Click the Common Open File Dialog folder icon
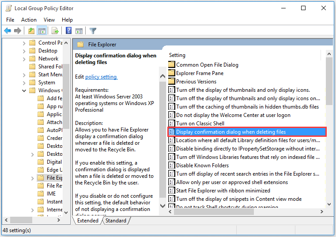This screenshot has width=336, height=237. (x=171, y=64)
